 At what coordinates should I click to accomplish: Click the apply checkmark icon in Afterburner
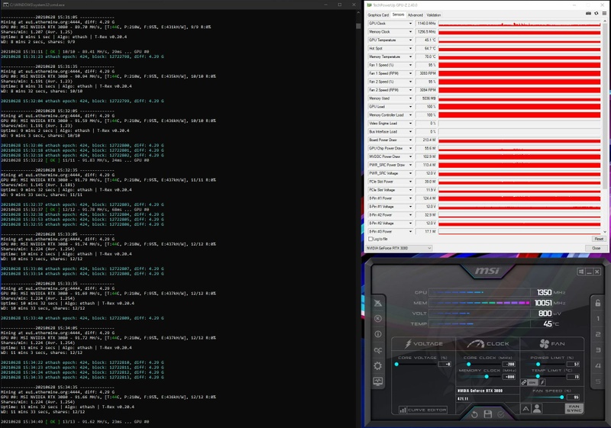pyautogui.click(x=501, y=415)
